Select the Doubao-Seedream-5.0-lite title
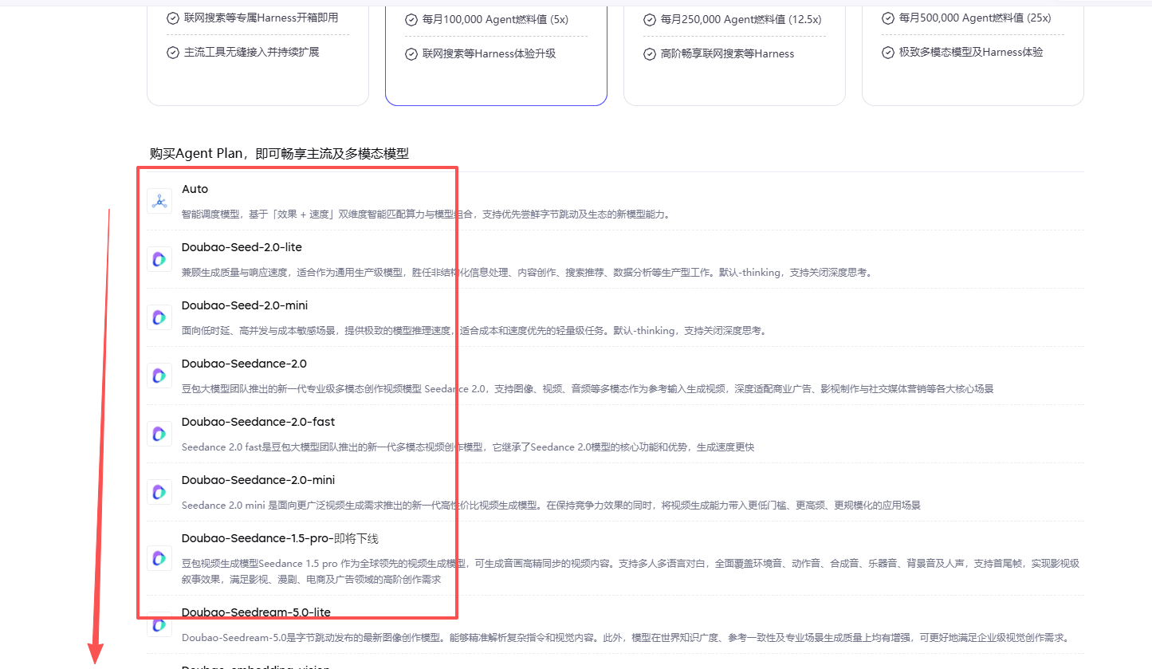 [x=256, y=612]
